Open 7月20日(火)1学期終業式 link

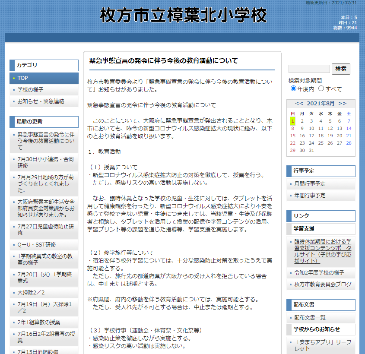(44, 278)
